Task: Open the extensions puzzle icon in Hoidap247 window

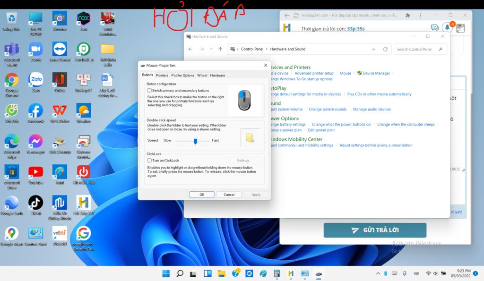Action: point(408,15)
